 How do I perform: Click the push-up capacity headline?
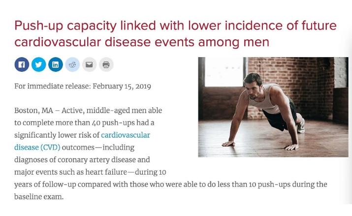[x=175, y=26]
